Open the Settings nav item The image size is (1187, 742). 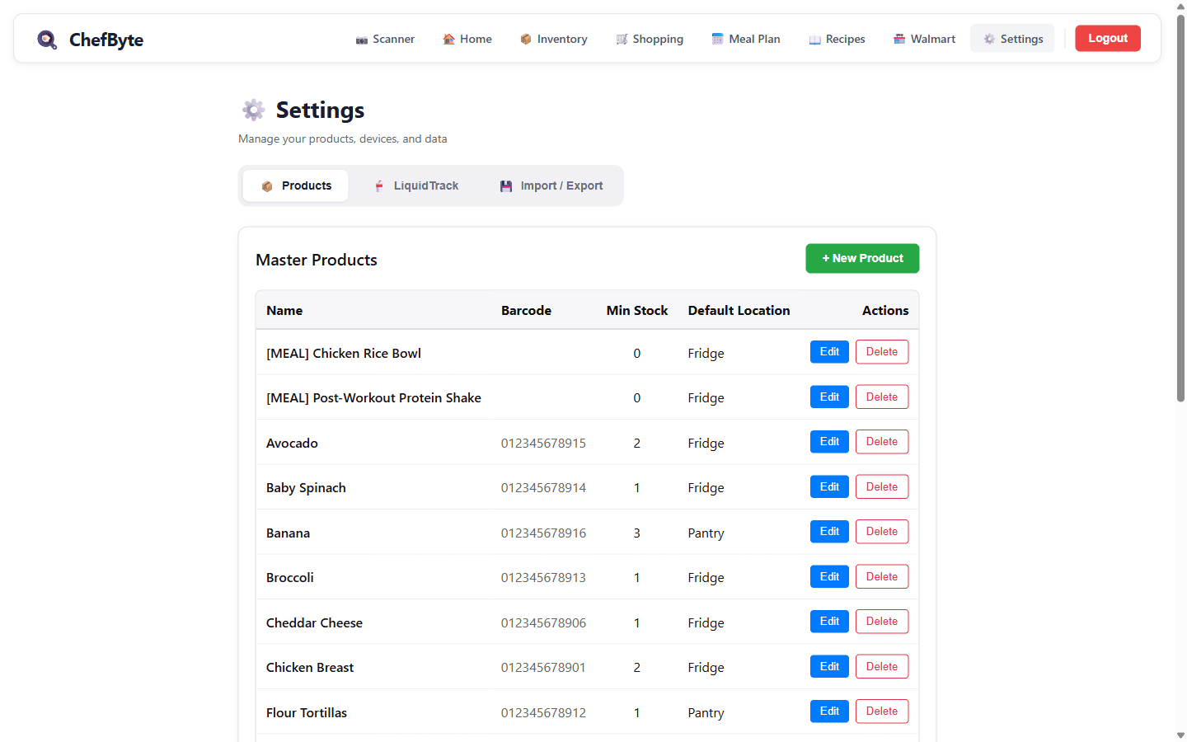point(1012,38)
